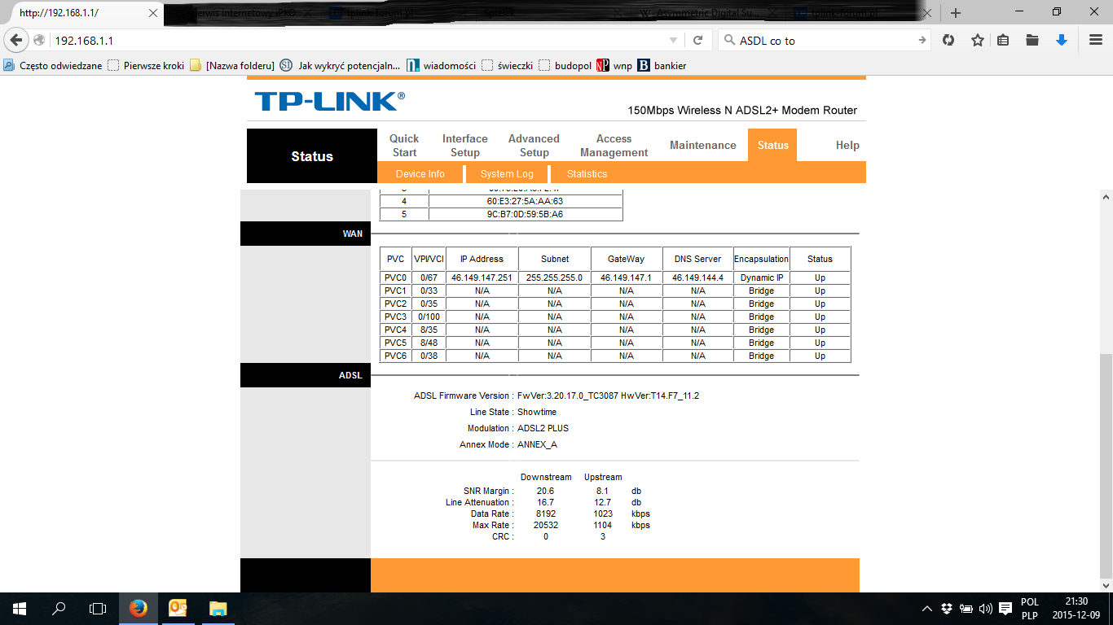Open the Advanced Setup menu

[x=534, y=146]
